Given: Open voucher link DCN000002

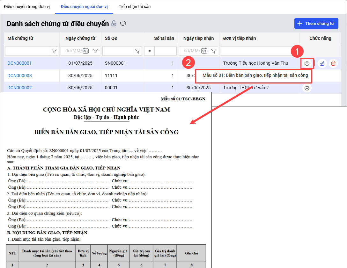Looking at the screenshot, I should [19, 88].
